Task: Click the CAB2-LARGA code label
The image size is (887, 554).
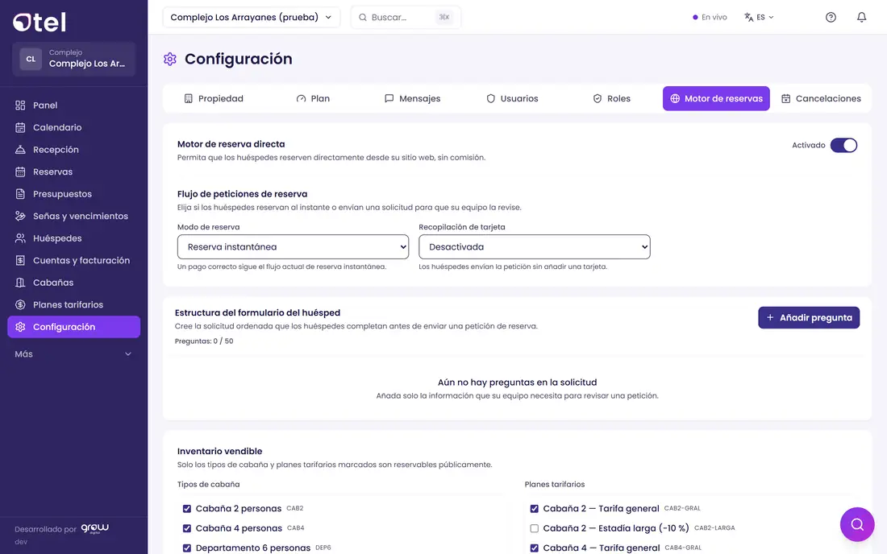Action: 714,528
